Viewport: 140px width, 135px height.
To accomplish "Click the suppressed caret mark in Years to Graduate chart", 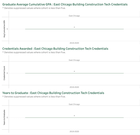I will 74,116.
